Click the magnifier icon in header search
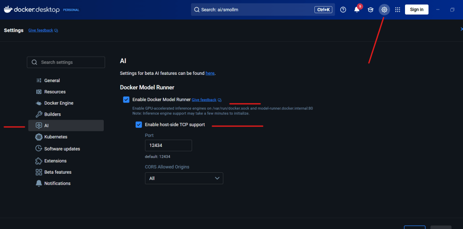The width and height of the screenshot is (463, 229). coord(197,10)
